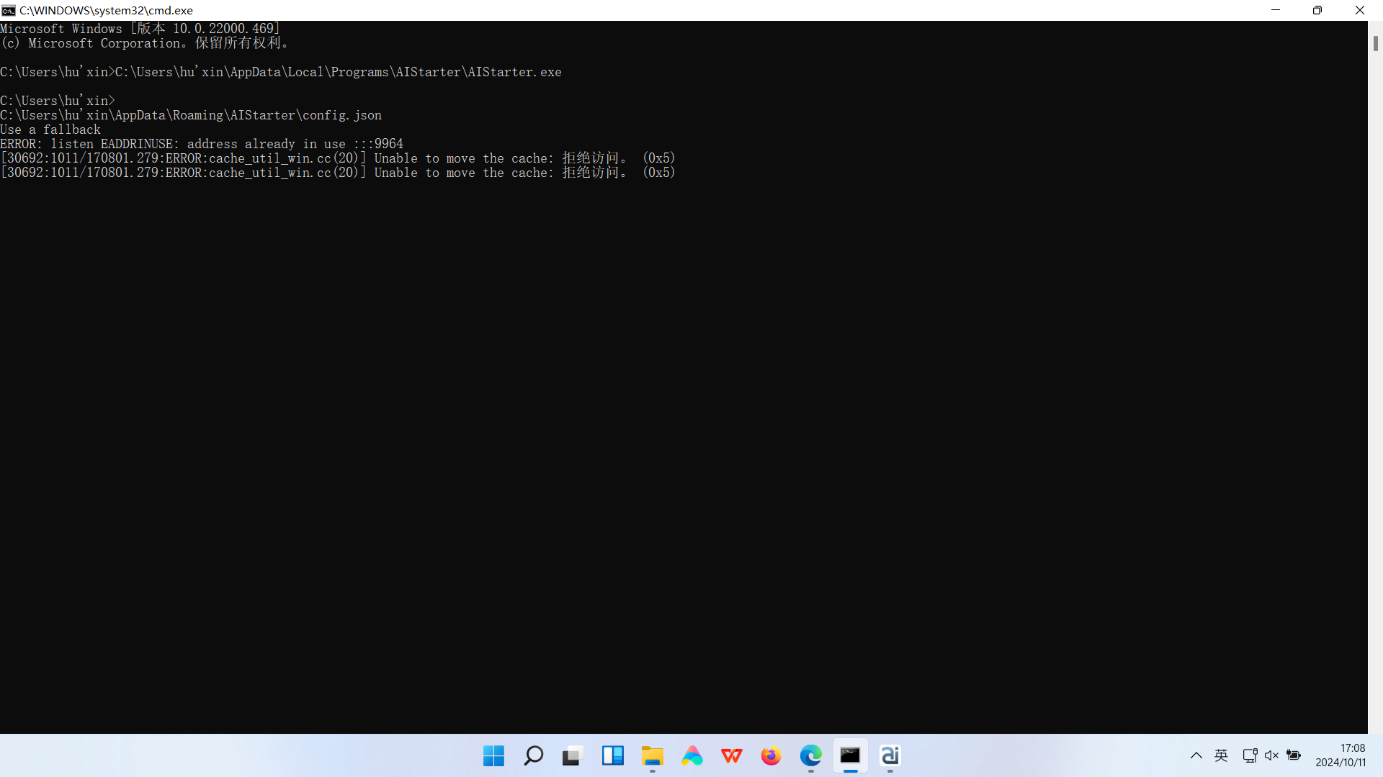Click cmd.exe title bar system icon
The image size is (1383, 777).
click(9, 10)
